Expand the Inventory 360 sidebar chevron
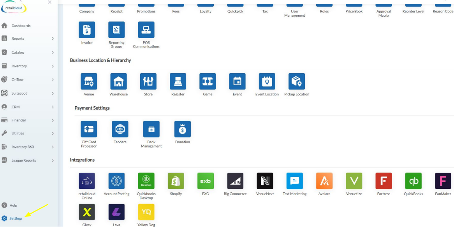Image resolution: width=454 pixels, height=227 pixels. point(53,147)
